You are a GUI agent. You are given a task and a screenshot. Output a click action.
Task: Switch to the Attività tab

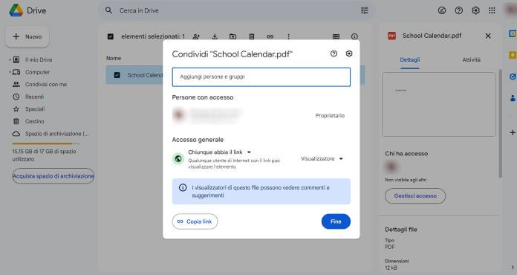pos(471,59)
